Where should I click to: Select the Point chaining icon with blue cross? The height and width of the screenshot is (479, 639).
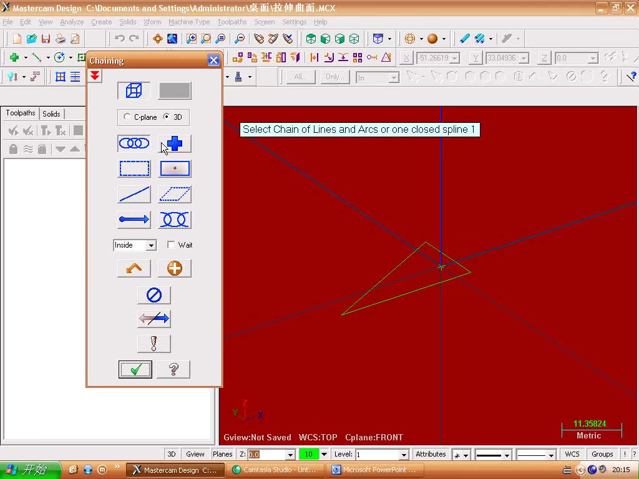coord(175,143)
